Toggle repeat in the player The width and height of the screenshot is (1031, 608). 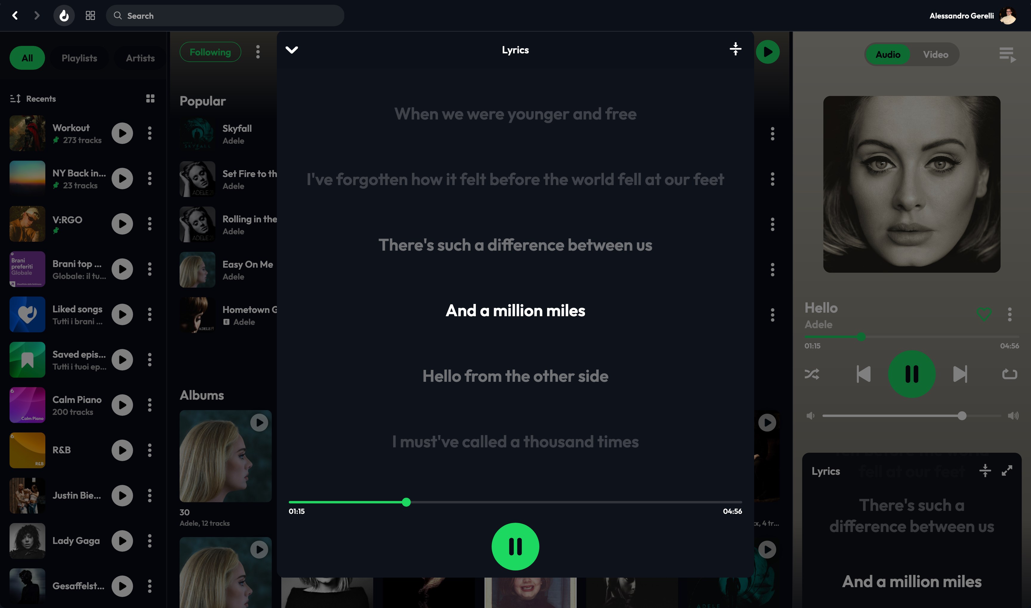click(x=1010, y=374)
